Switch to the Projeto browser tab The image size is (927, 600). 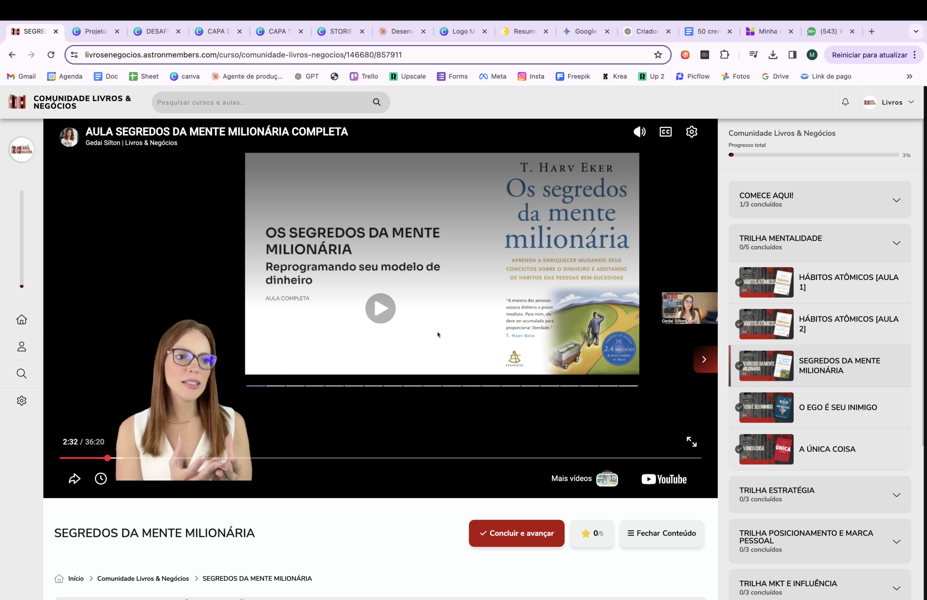(96, 31)
